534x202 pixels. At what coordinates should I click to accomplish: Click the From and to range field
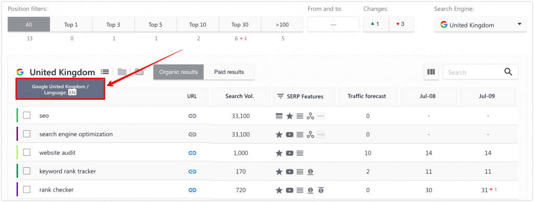(x=333, y=24)
